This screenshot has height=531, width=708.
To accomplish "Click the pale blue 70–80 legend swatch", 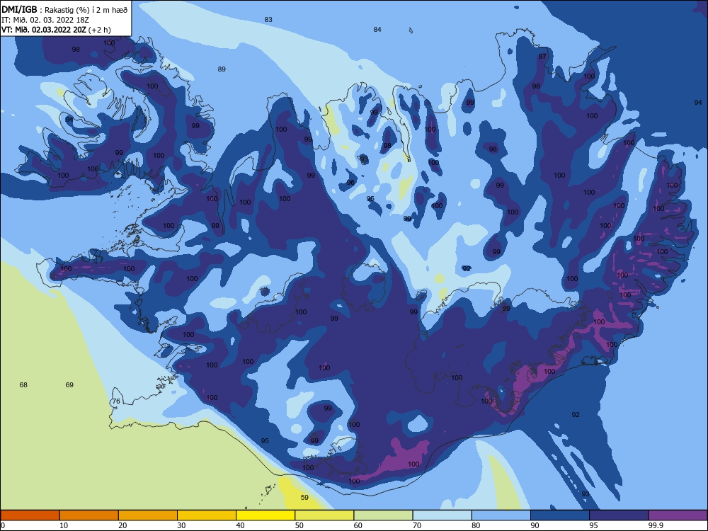I will click(x=442, y=515).
